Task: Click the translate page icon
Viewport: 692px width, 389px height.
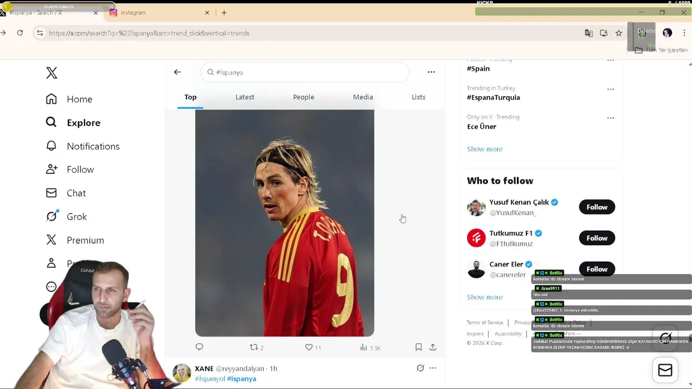Action: coord(589,33)
